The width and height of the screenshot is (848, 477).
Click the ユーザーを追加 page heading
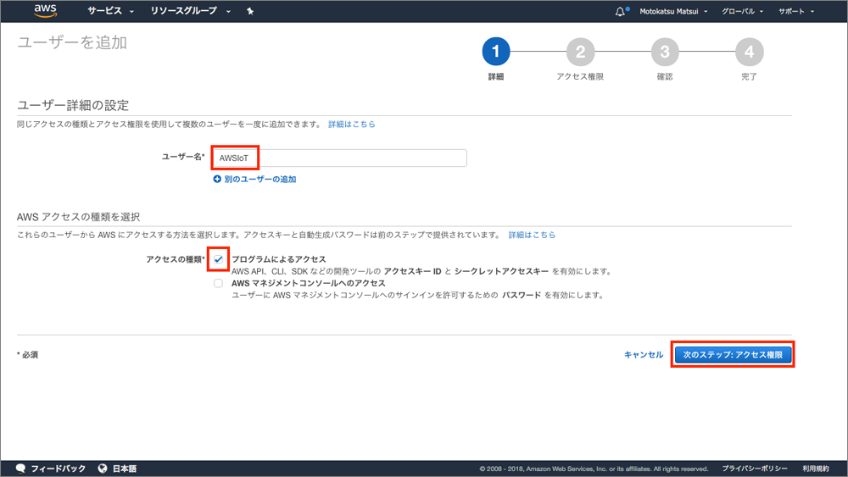(x=72, y=42)
